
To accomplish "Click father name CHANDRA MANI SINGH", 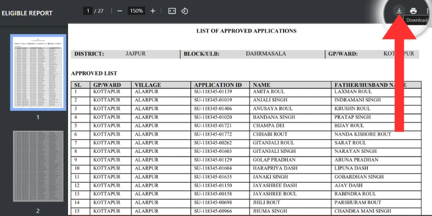I will point(362,211).
